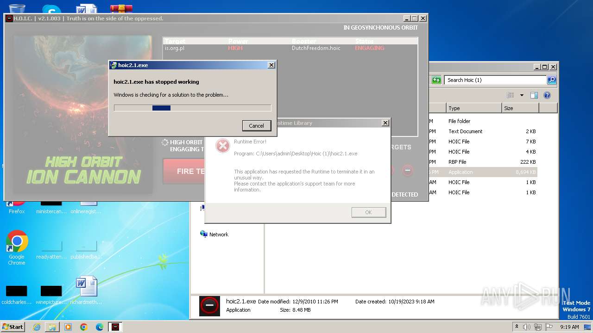Click the Explorer search magnifier button
Screen dimensions: 593x333
[x=551, y=80]
